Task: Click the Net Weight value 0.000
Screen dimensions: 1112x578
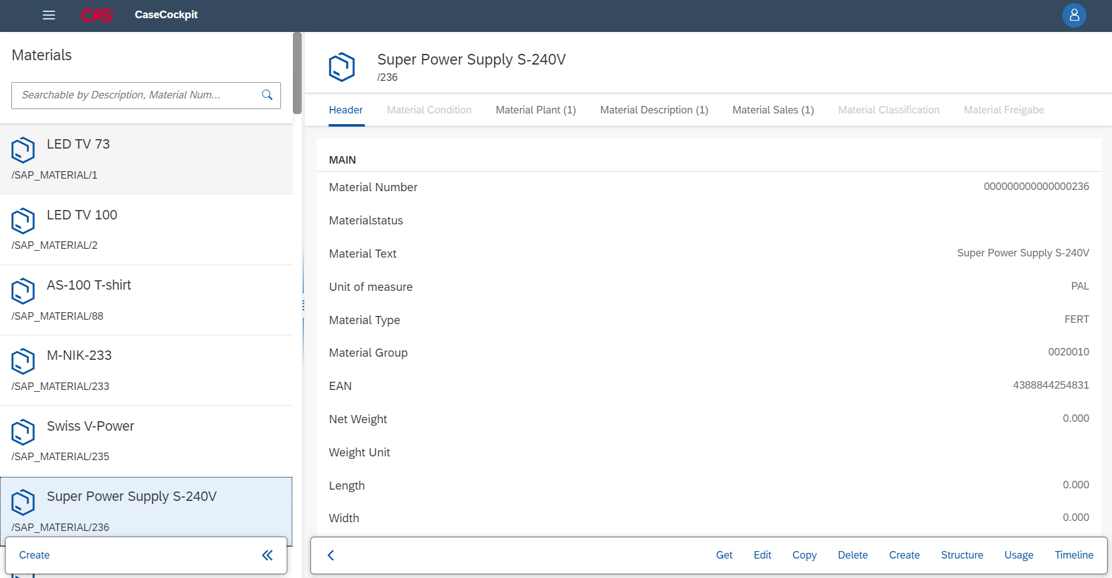Action: point(1076,418)
